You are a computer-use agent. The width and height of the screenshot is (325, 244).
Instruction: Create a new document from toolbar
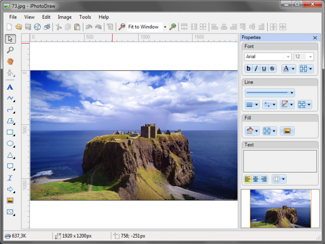[x=9, y=27]
